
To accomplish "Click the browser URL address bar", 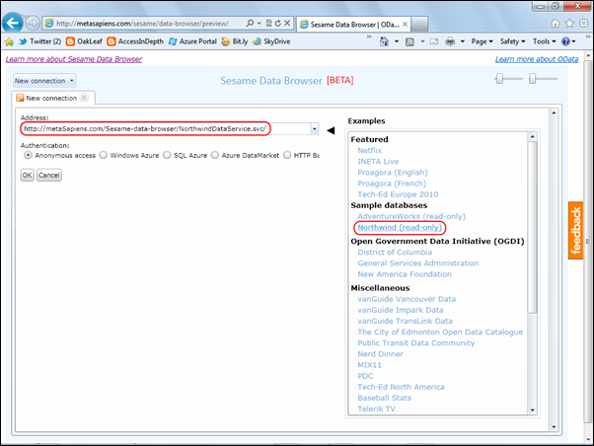I will pos(143,23).
